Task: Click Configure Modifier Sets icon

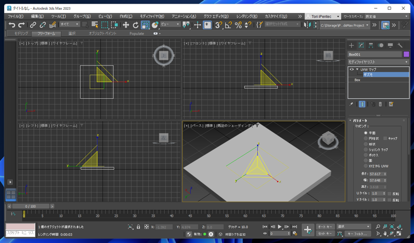Action: click(x=391, y=104)
